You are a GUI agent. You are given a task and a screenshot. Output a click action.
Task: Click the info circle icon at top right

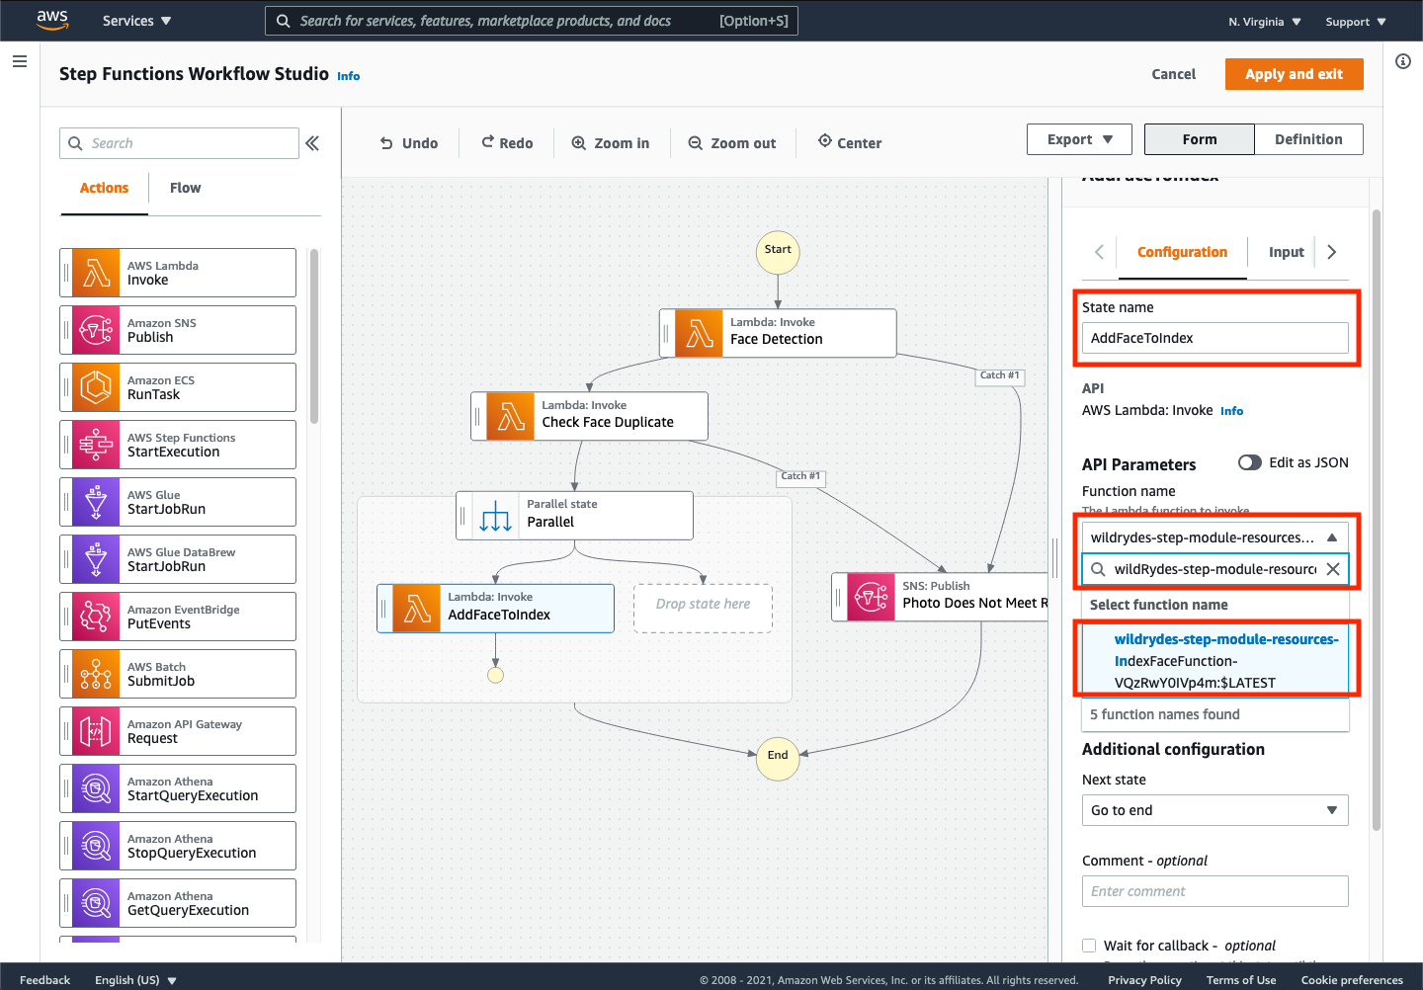tap(1402, 61)
